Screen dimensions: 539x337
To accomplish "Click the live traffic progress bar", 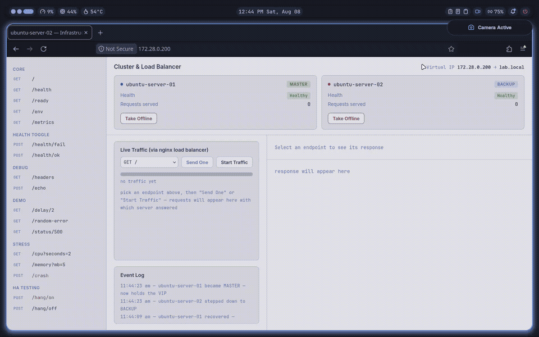I will point(186,174).
